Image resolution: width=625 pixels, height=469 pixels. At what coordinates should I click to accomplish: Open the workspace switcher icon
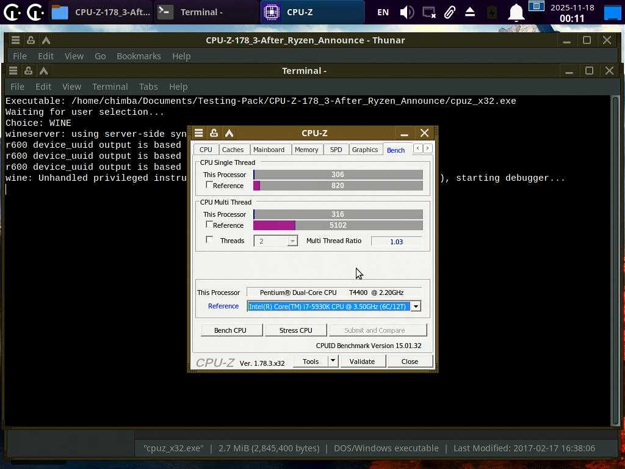[536, 6]
